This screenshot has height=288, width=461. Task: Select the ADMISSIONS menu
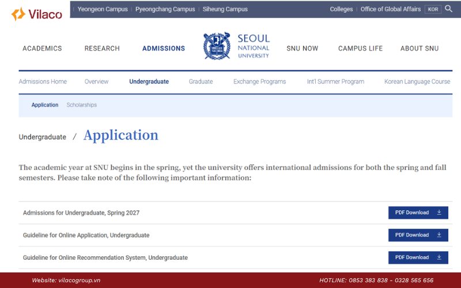[164, 48]
